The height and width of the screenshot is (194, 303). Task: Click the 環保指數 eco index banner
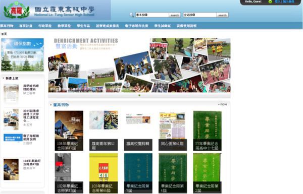(22, 55)
